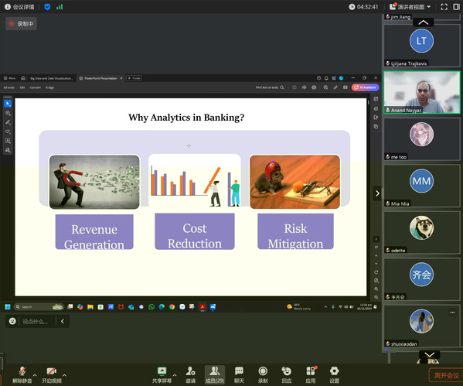Click the copy link icon in PDF toolbar
The height and width of the screenshot is (386, 463).
tap(335, 87)
